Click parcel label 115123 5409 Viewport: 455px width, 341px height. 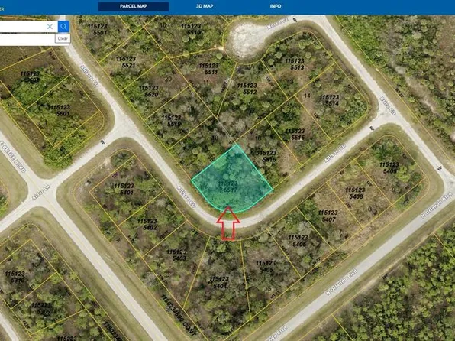pos(389,167)
